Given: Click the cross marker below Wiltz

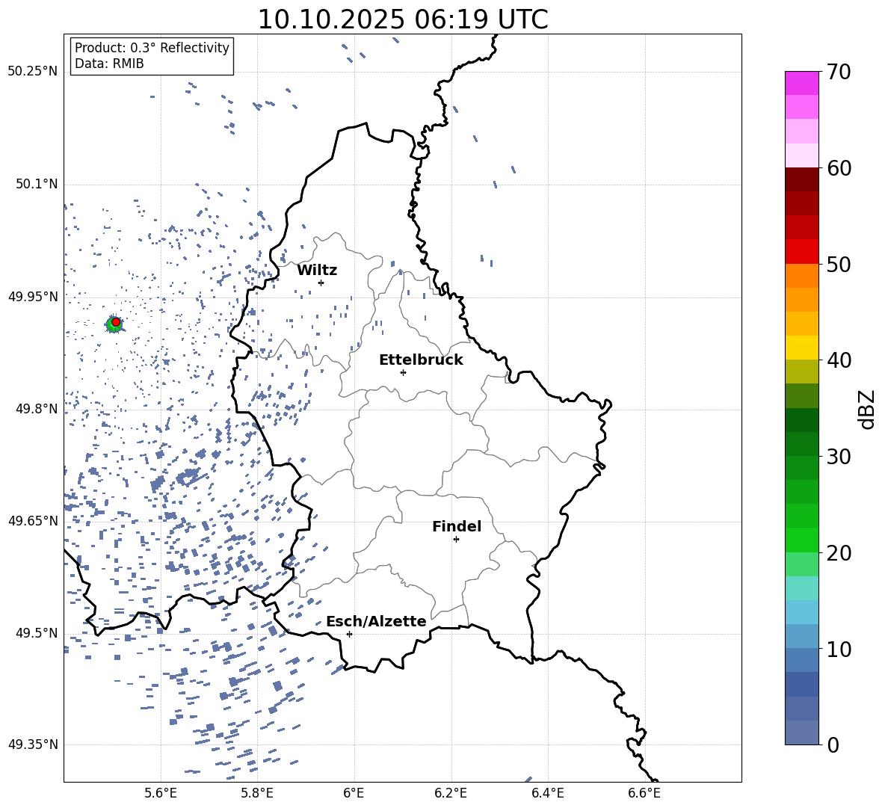Looking at the screenshot, I should tap(321, 283).
